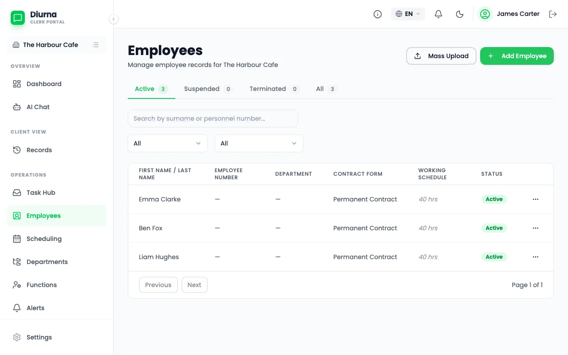The width and height of the screenshot is (568, 355).
Task: Open AI Chat page
Action: coord(57,107)
